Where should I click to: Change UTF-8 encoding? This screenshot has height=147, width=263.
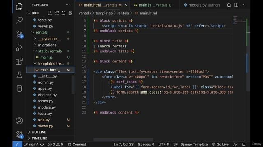[x=164, y=144]
